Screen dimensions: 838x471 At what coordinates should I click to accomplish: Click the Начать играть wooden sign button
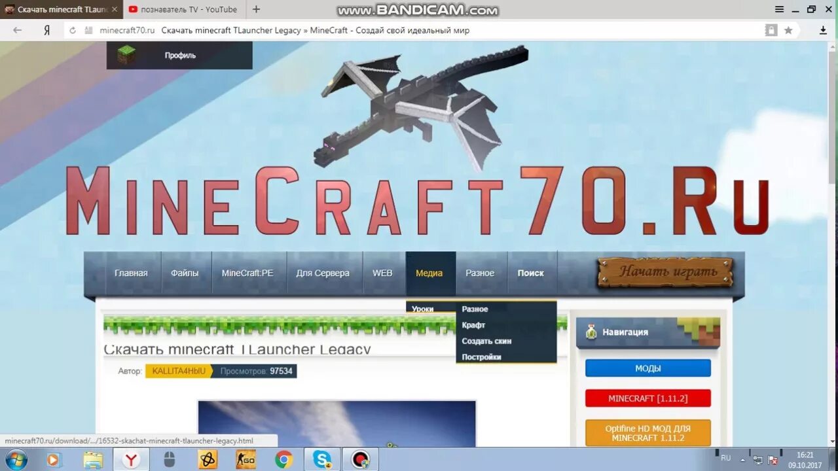click(x=665, y=272)
